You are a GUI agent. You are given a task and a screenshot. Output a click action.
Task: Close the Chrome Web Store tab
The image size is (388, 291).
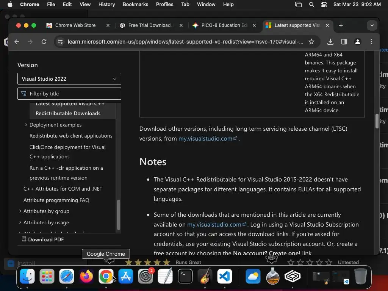pyautogui.click(x=108, y=25)
